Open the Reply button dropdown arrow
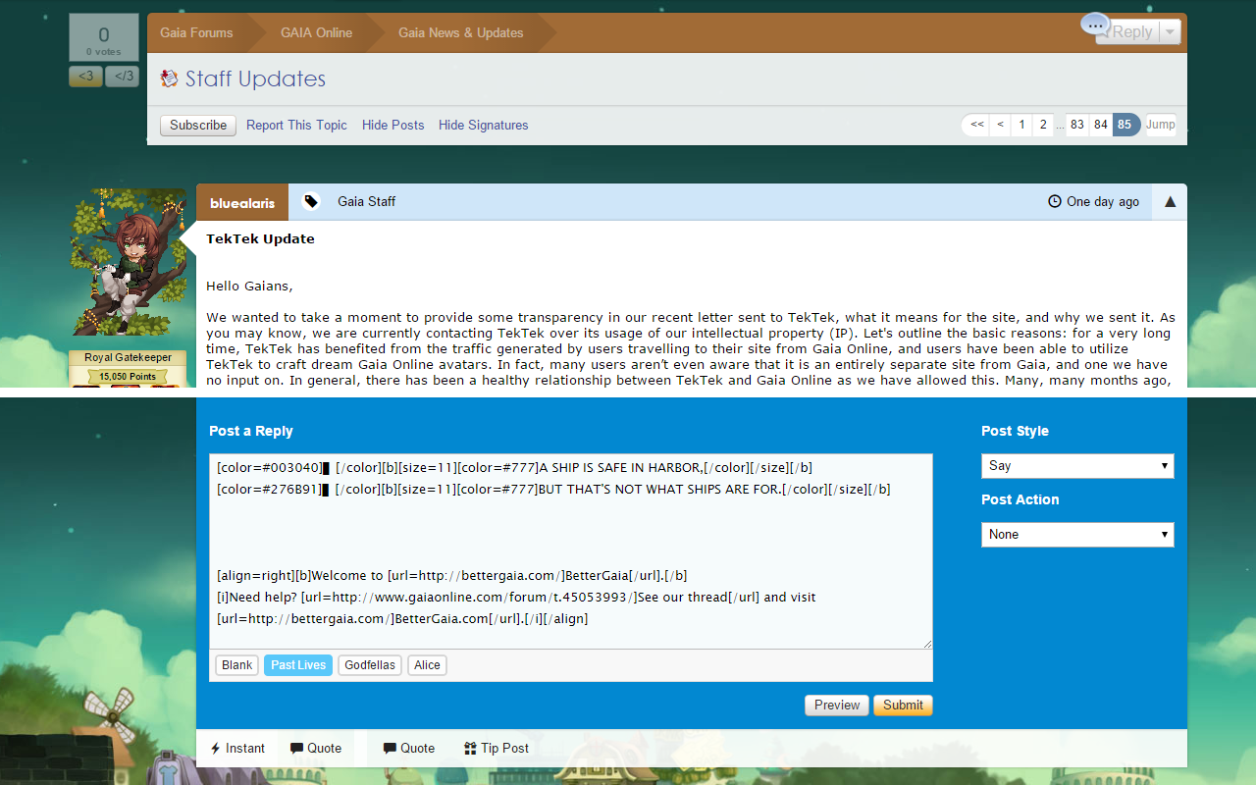Viewport: 1256px width, 785px height. (x=1169, y=31)
